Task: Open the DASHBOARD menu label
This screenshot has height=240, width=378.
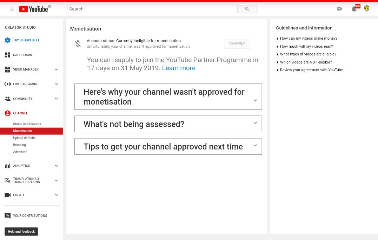Action: coord(22,55)
